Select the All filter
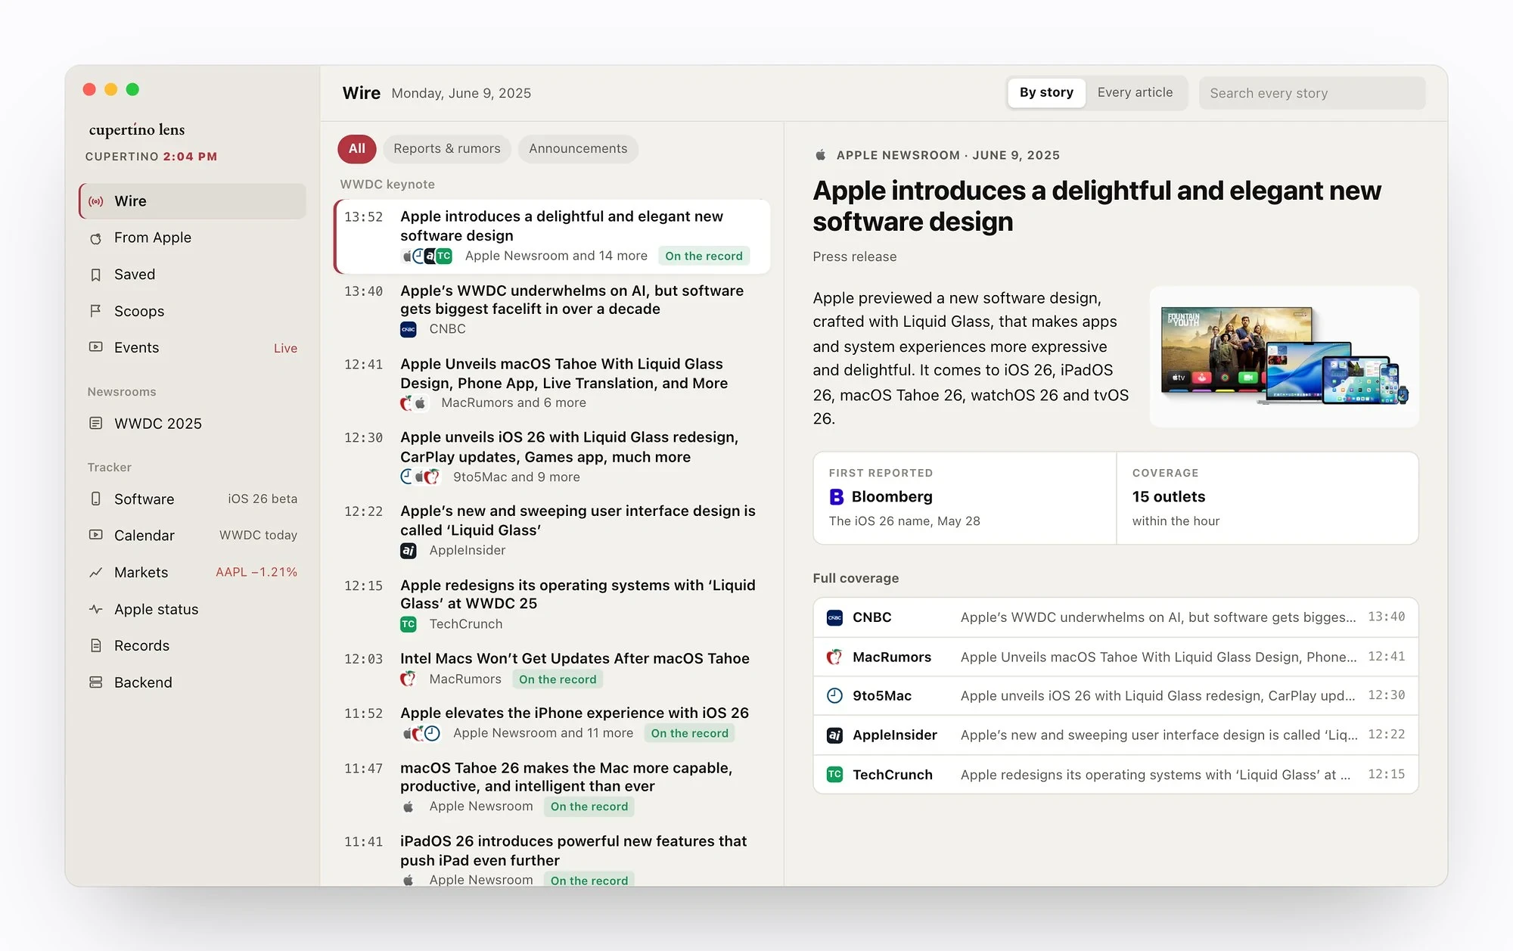Screen dimensions: 1513x951 click(x=356, y=149)
